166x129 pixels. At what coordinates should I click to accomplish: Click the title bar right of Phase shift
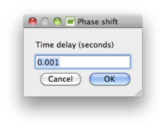[x=130, y=22]
